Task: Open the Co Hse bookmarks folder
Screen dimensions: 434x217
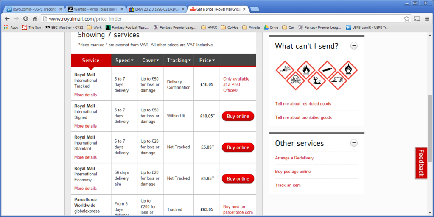Action: click(x=230, y=28)
